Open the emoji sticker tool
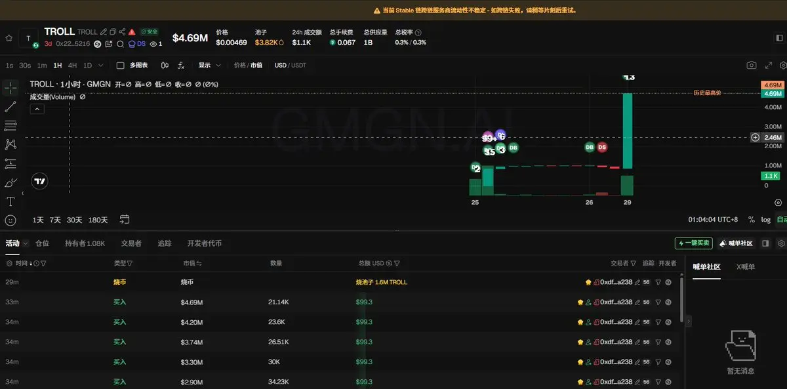 (10, 220)
